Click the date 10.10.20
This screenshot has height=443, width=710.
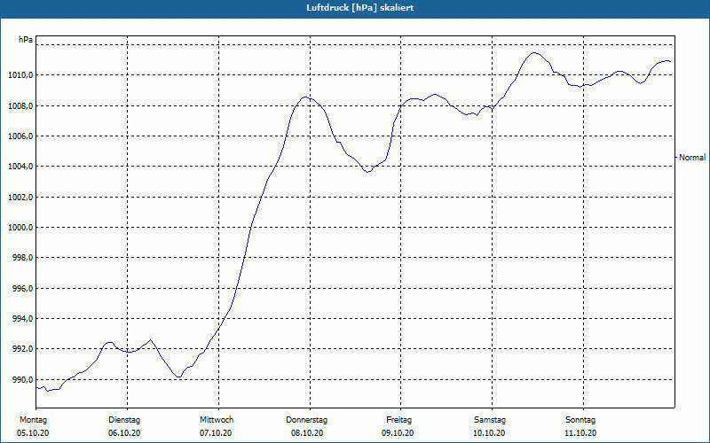click(489, 433)
